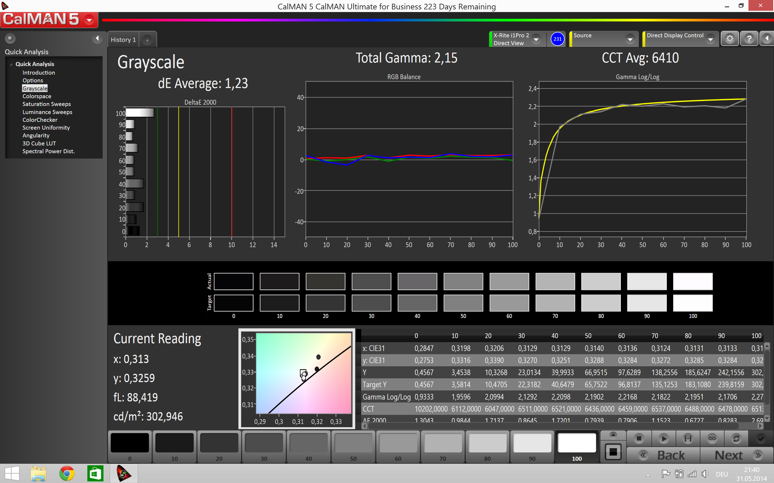
Task: Expand the X-Rite i1Pro 2 meter dropdown
Action: point(536,39)
